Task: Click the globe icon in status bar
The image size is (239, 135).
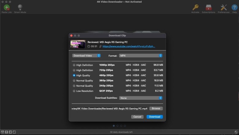Action: click(236, 132)
